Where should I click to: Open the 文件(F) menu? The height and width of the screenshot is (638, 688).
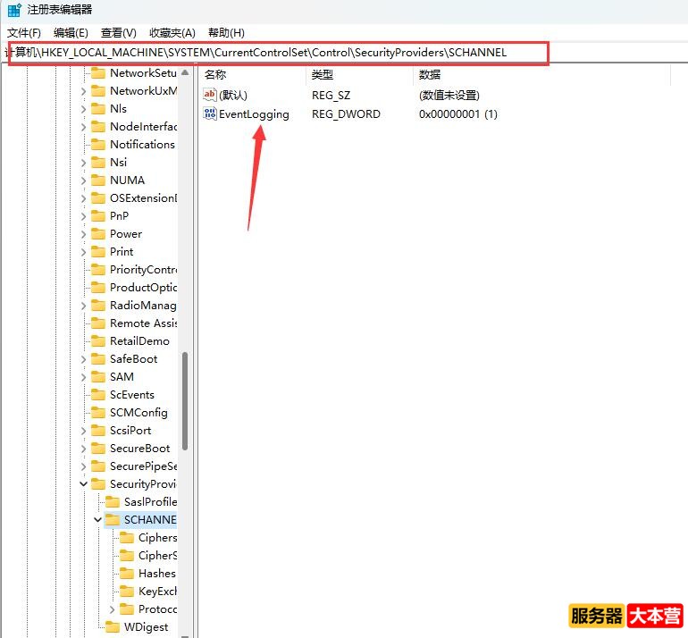coord(24,33)
